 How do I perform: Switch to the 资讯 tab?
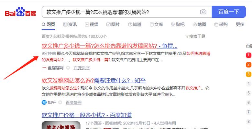click(x=70, y=25)
